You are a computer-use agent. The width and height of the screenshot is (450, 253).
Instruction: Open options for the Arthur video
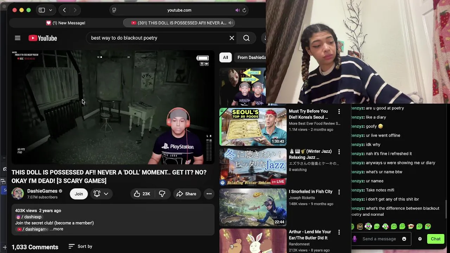coord(339,232)
